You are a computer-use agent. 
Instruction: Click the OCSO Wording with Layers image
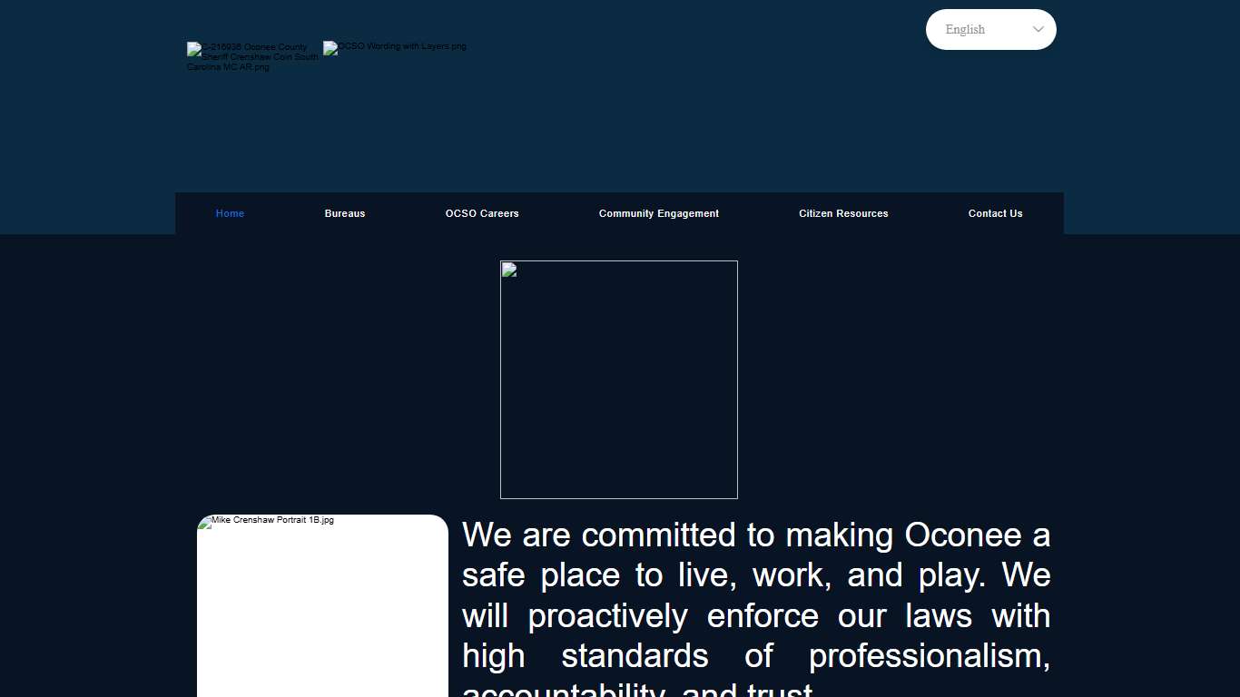click(x=395, y=46)
